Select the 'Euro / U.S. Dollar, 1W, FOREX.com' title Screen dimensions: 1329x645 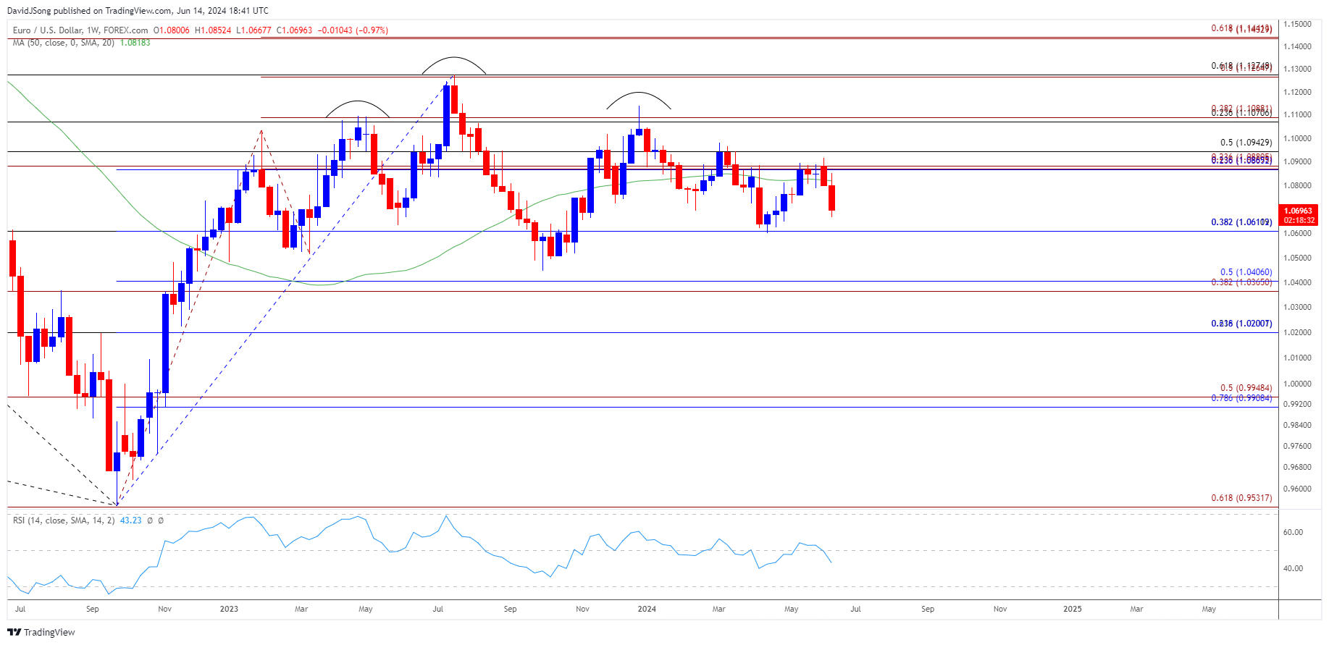pyautogui.click(x=80, y=30)
